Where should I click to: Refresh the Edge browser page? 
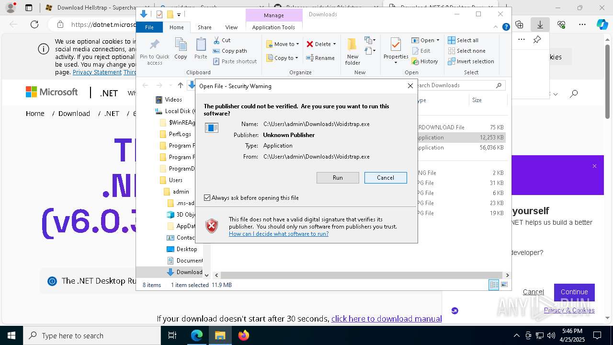tap(34, 24)
